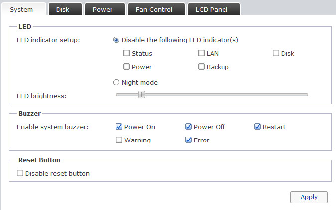Enable the Warning buzzer checkbox
The height and width of the screenshot is (210, 336).
coord(119,140)
